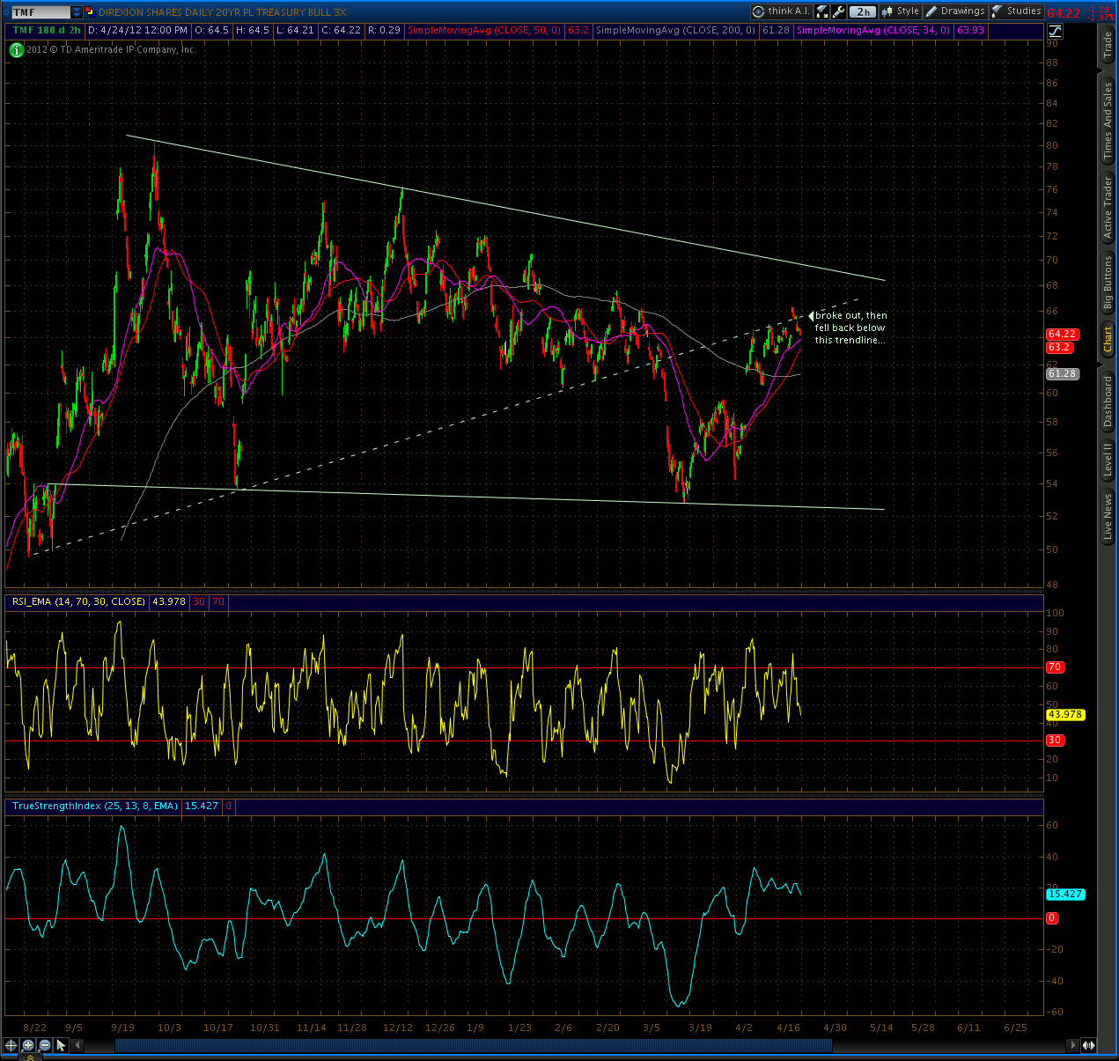1119x1061 pixels.
Task: Click the small circle icon left of symbol box
Action: 6,12
